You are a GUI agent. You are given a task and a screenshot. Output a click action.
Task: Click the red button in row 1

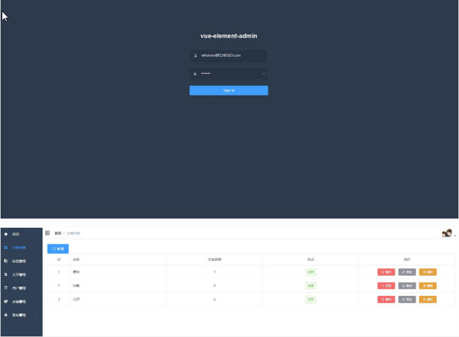click(x=386, y=272)
